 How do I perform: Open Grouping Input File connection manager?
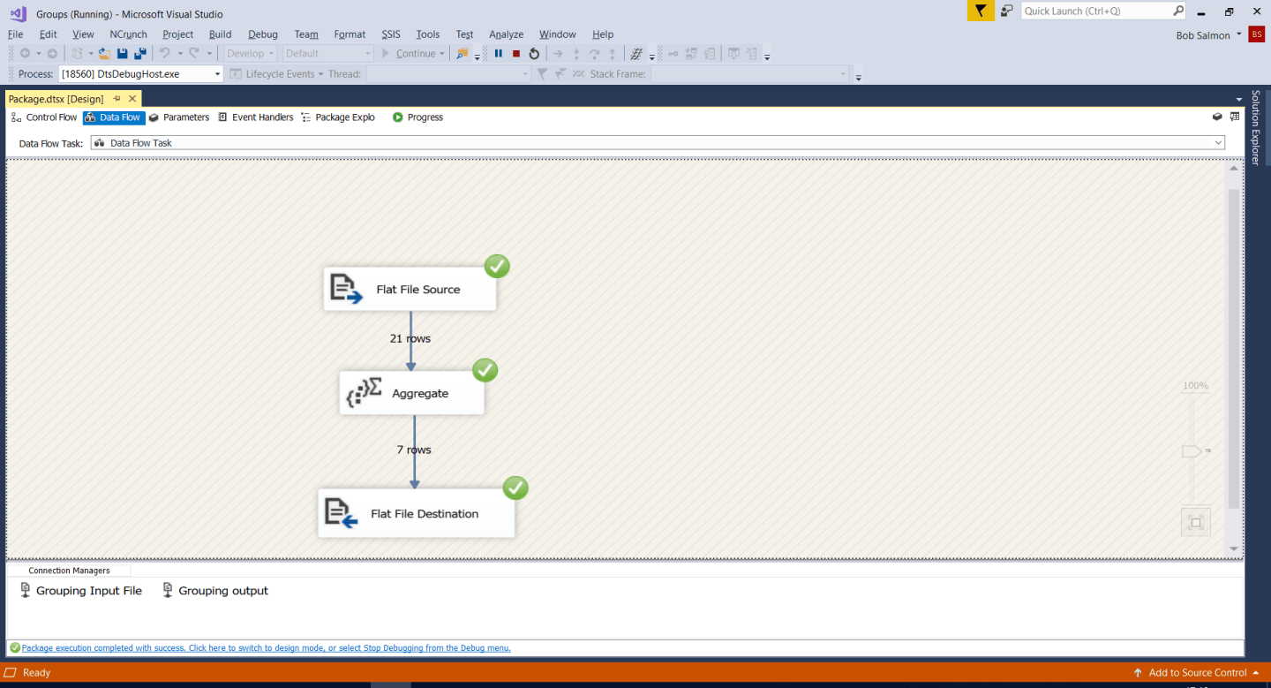(x=80, y=591)
